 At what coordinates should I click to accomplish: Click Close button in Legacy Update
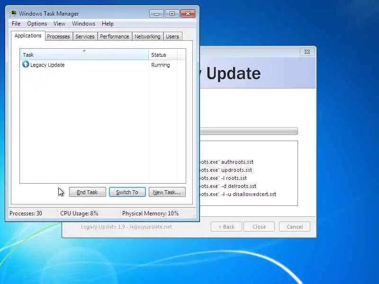pyautogui.click(x=259, y=227)
